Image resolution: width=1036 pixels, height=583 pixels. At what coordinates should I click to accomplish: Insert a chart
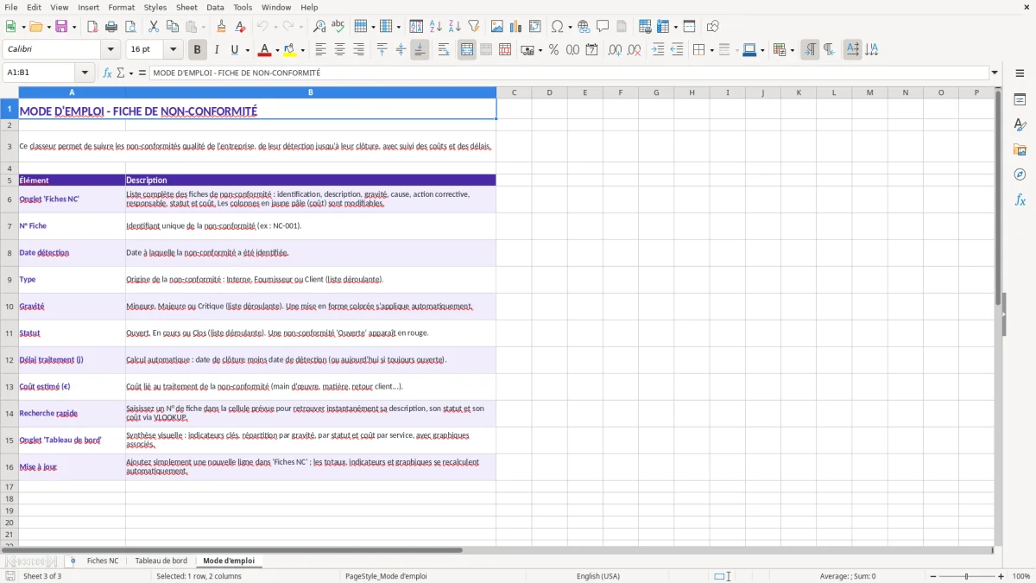pyautogui.click(x=515, y=27)
